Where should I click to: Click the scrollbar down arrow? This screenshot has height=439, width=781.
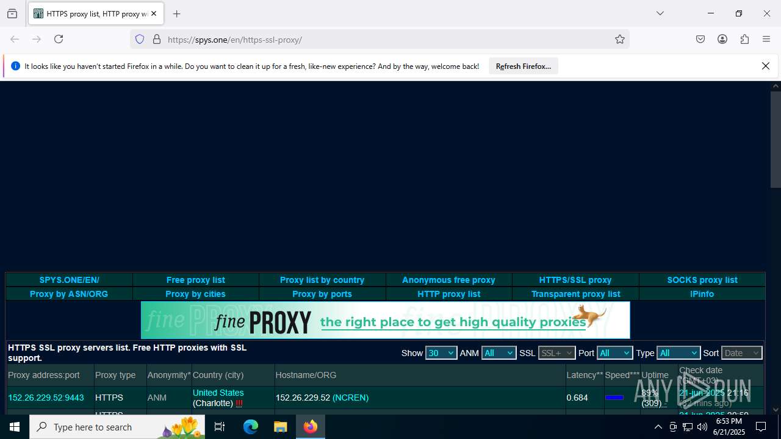pos(776,410)
